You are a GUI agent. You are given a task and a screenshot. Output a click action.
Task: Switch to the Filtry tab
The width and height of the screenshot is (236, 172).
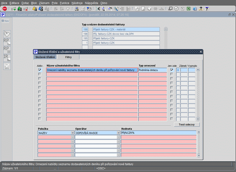[x=68, y=57]
